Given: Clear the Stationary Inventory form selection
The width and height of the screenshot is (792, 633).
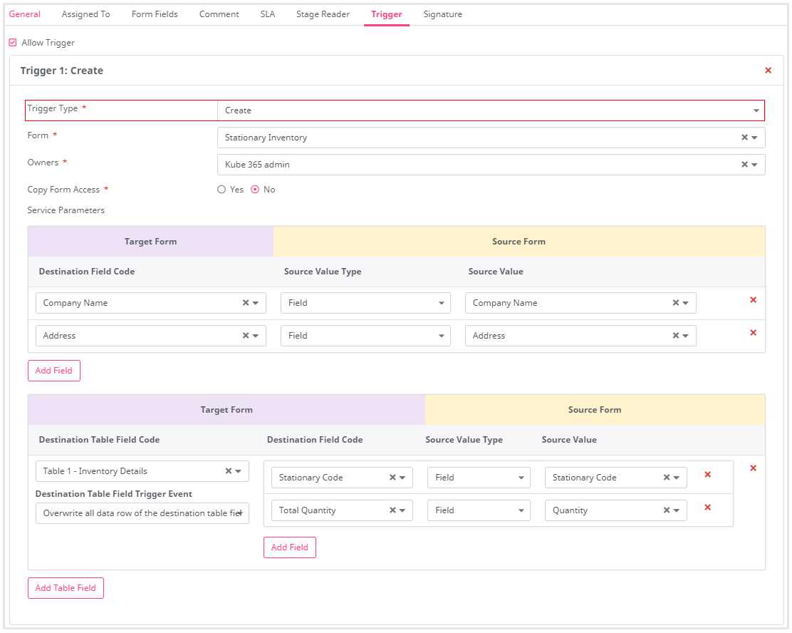Looking at the screenshot, I should pos(744,138).
